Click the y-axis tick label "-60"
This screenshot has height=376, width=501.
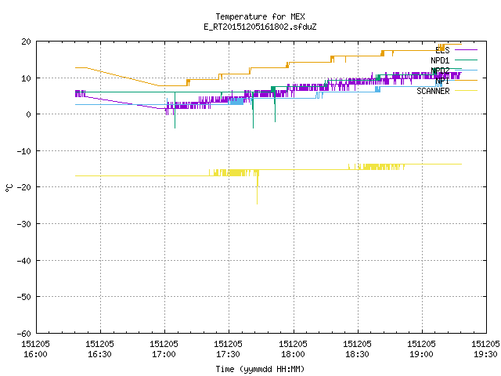click(x=24, y=334)
